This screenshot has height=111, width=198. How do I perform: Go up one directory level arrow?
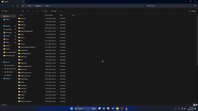coord(13,6)
